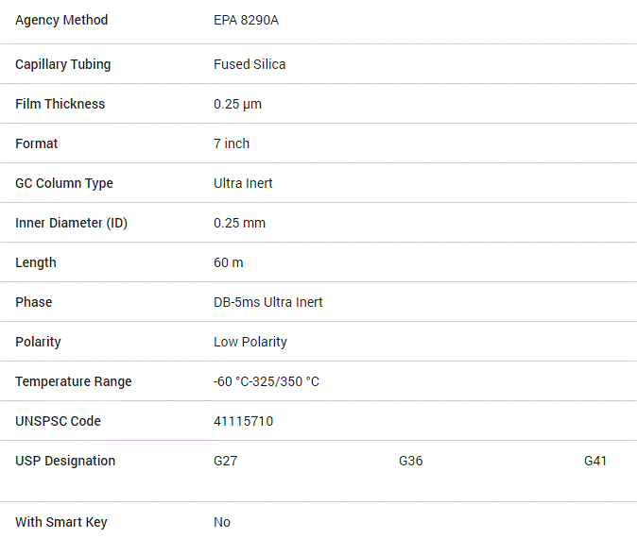Click the G36 USP designation
637x539 pixels.
click(411, 461)
